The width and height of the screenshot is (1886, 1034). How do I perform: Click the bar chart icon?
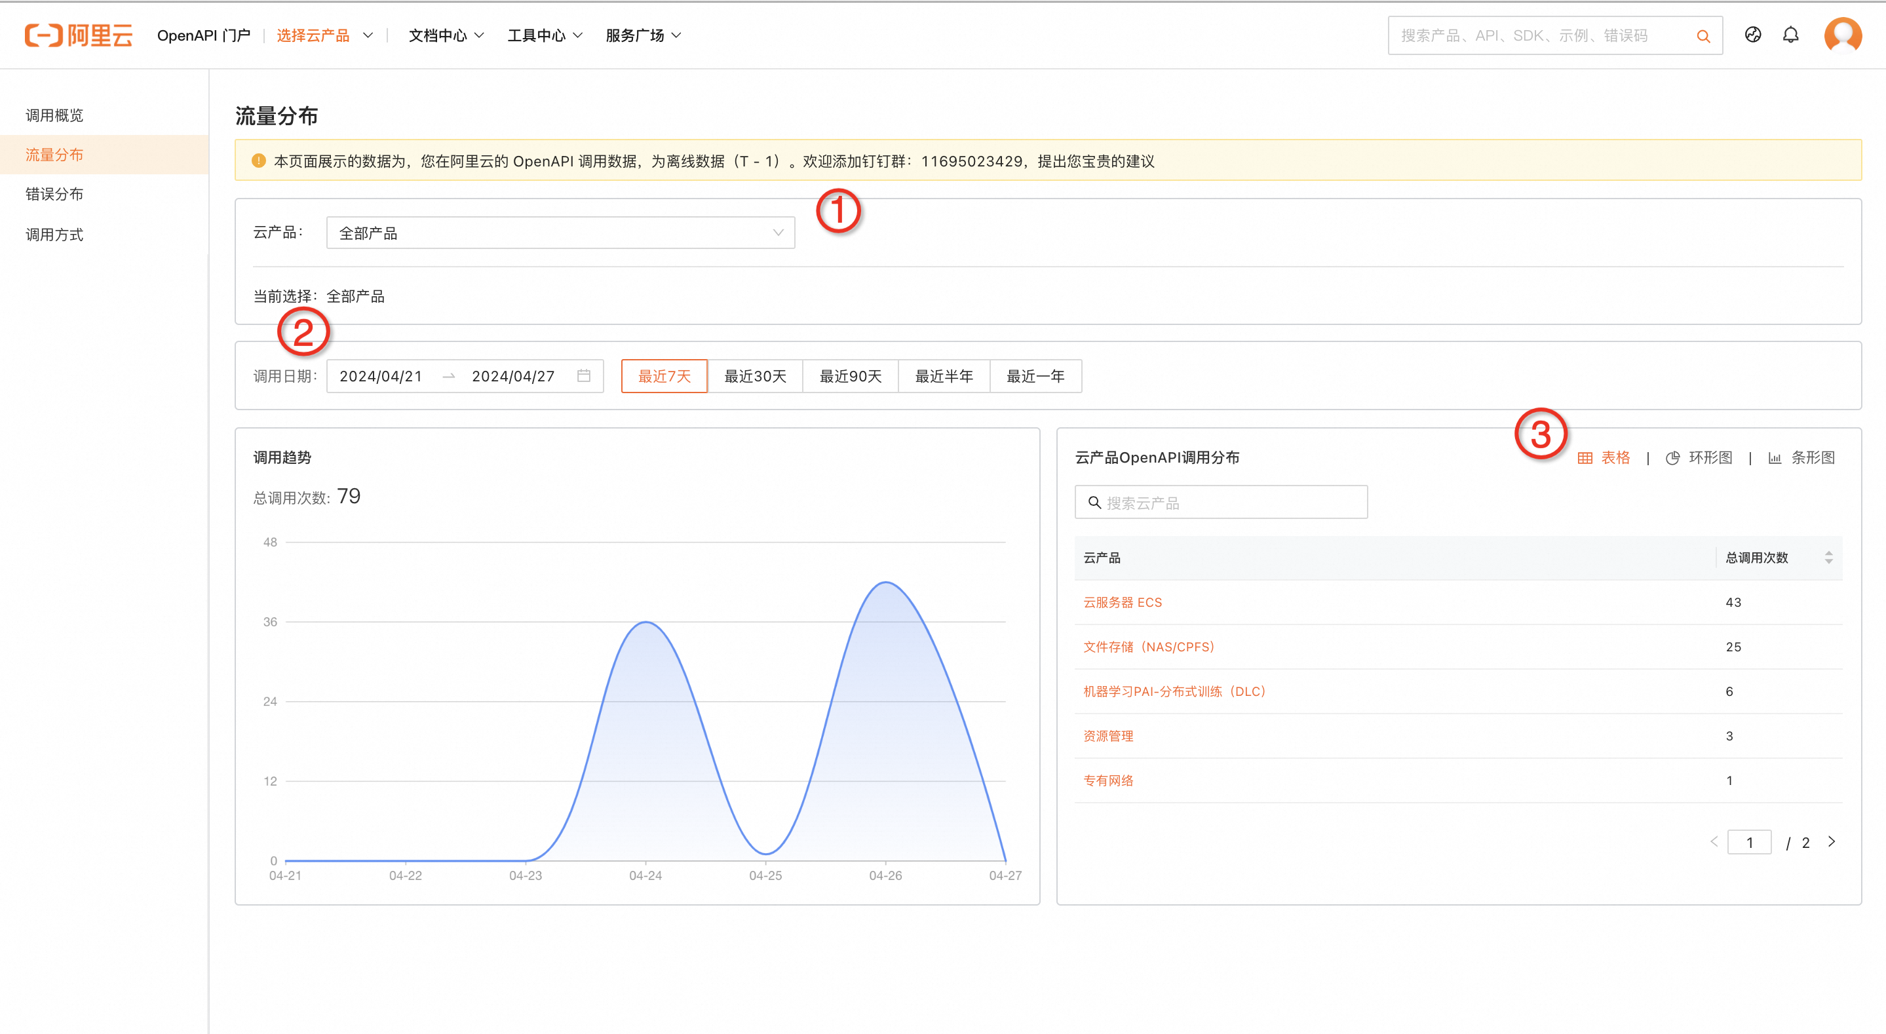point(1775,459)
